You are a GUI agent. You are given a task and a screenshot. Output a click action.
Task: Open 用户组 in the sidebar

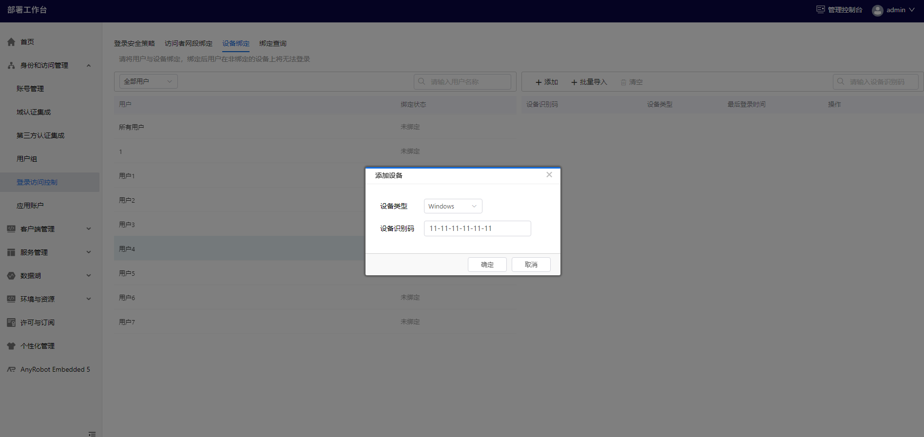[x=27, y=159]
